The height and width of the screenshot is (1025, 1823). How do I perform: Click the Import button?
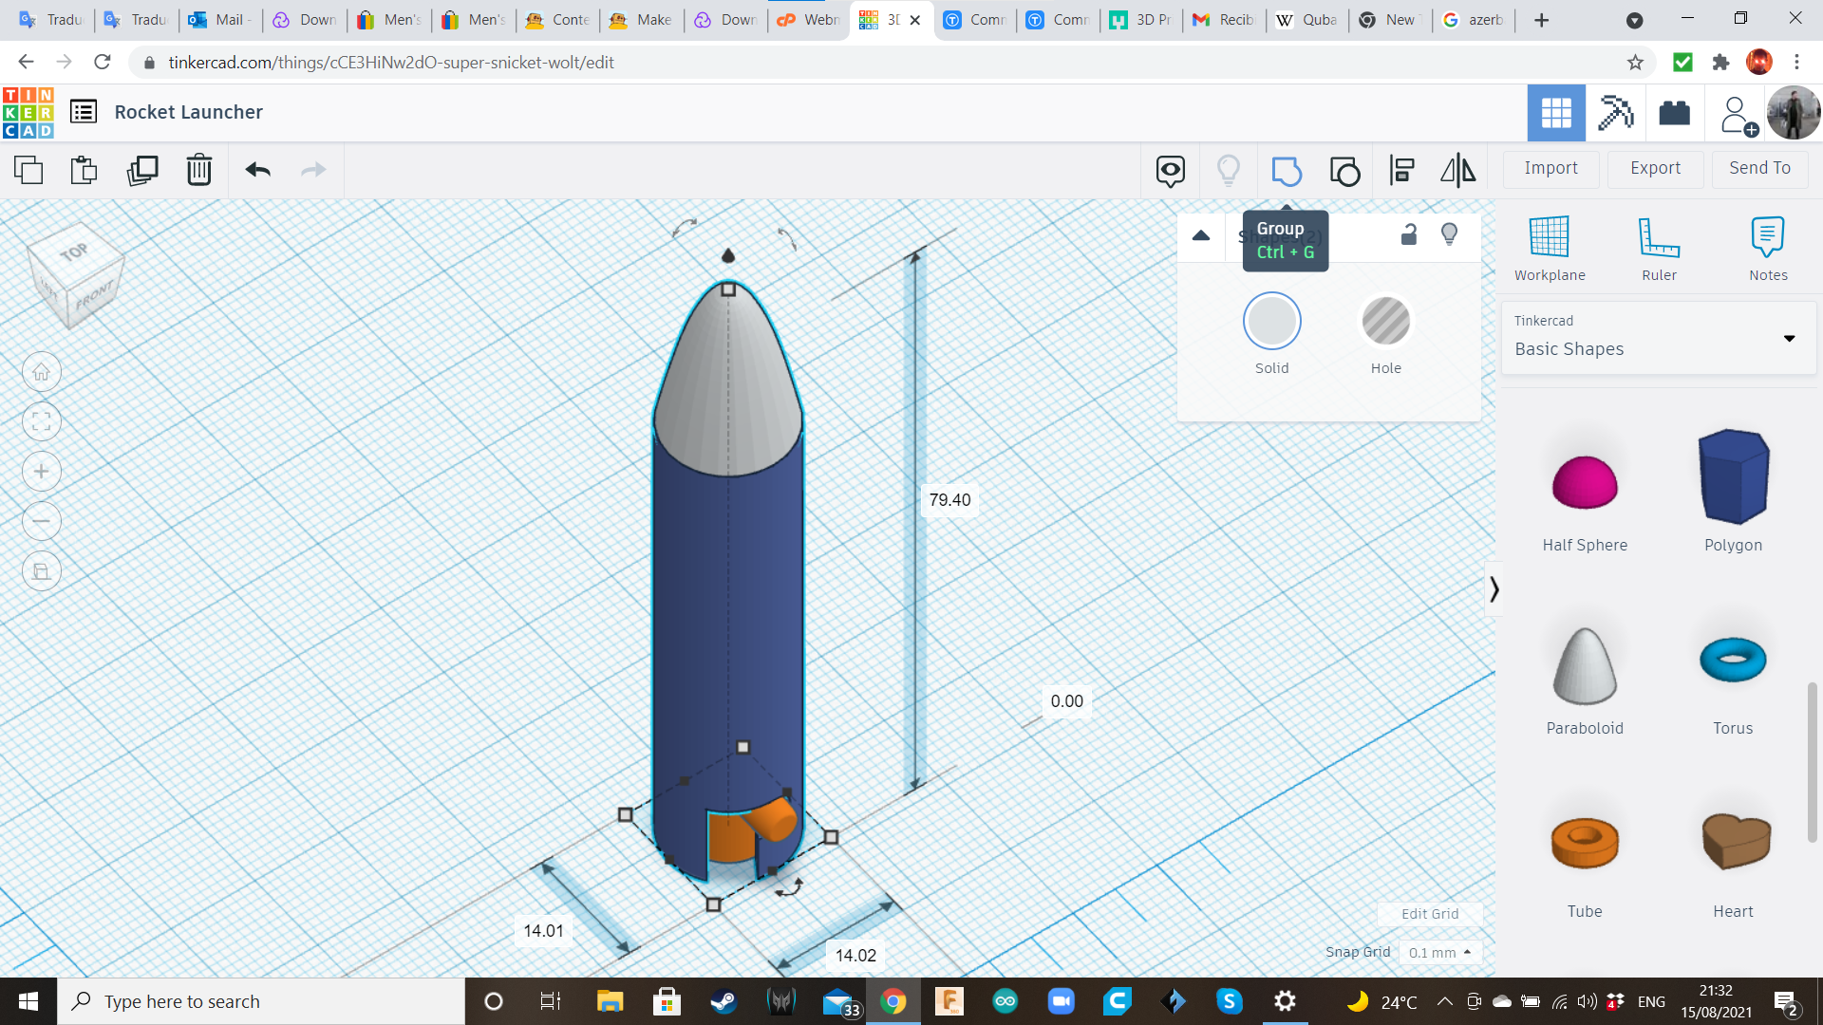pos(1550,168)
